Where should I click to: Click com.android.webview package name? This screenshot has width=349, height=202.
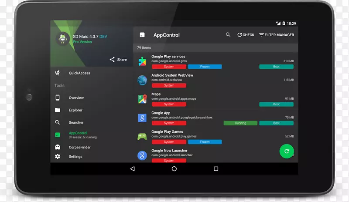click(167, 80)
